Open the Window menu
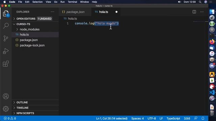 (x=84, y=2)
